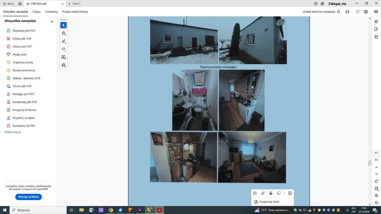381x214 pixels.
Task: Open the Menu hamburger dropdown
Action: (x=8, y=4)
